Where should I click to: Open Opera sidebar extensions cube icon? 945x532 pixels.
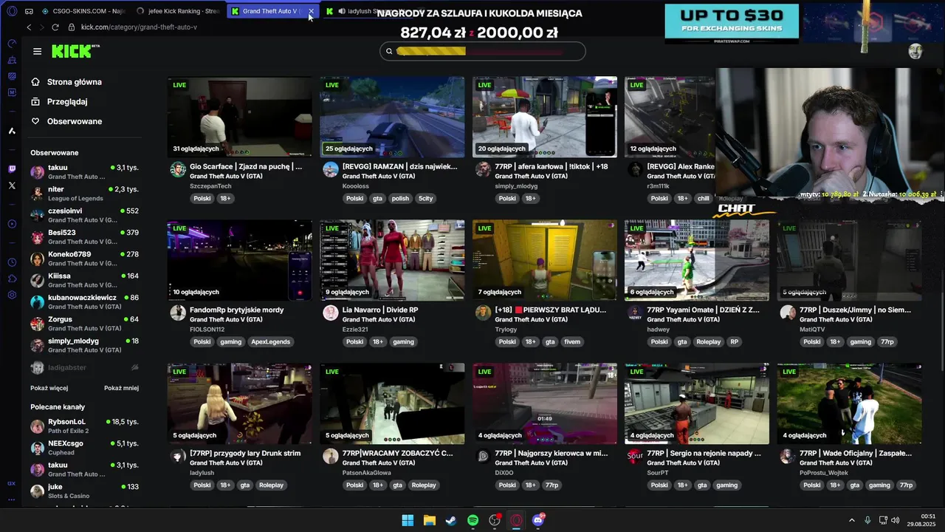12,279
